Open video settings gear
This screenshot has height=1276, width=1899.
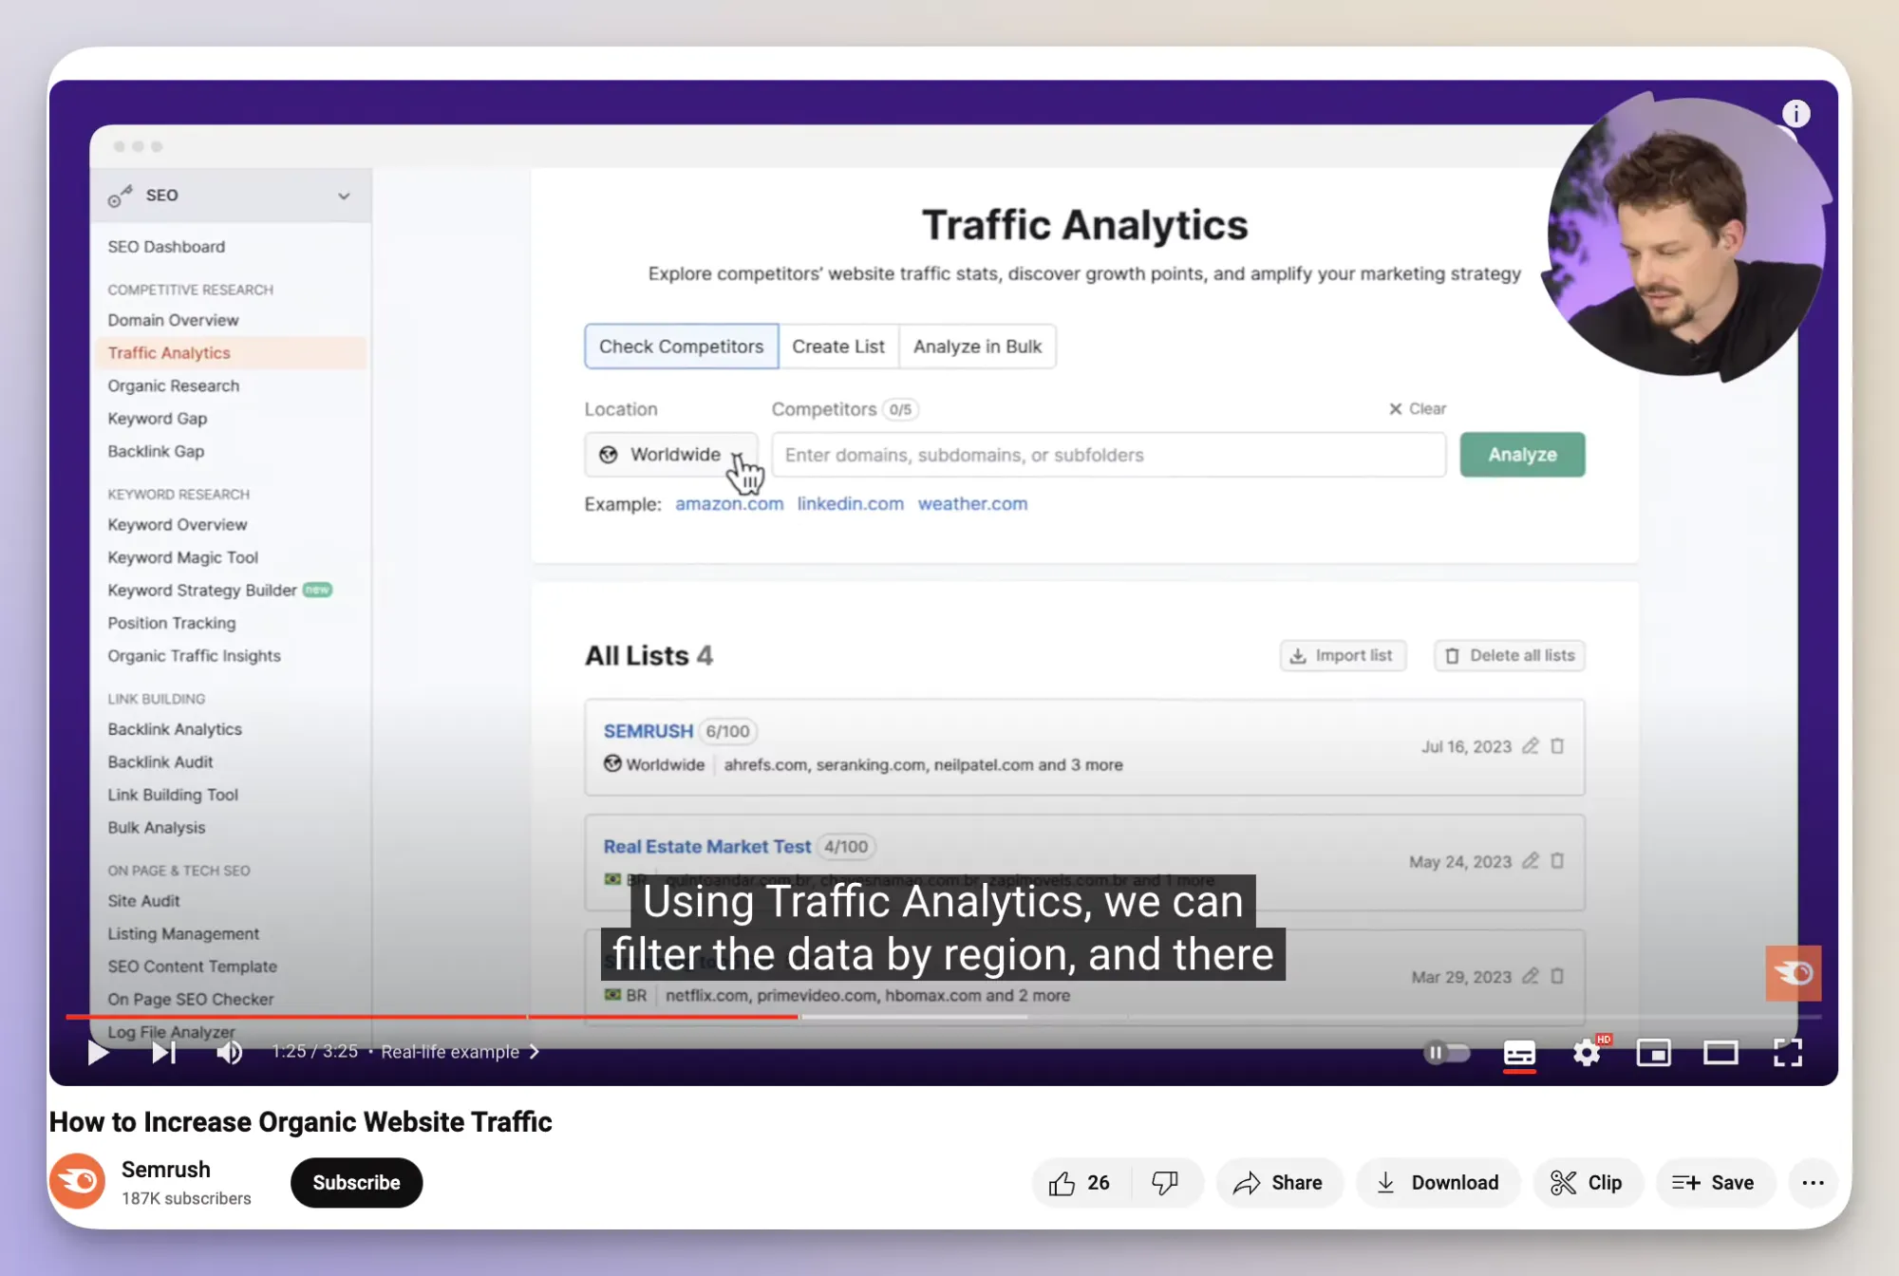click(x=1587, y=1052)
